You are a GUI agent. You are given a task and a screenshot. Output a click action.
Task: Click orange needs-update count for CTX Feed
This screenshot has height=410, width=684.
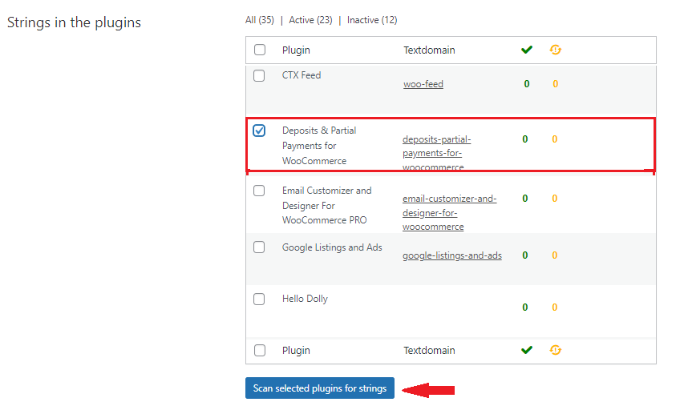(556, 83)
